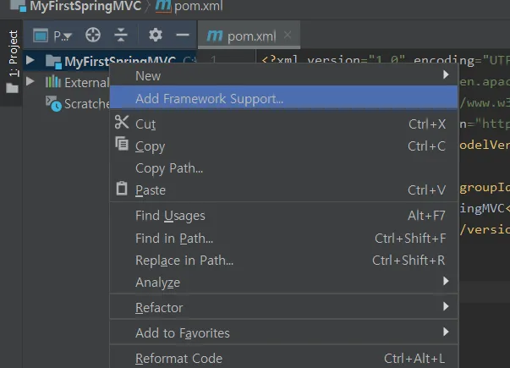Image resolution: width=510 pixels, height=368 pixels.
Task: Click the collapse all icon in Project panel
Action: (x=121, y=36)
